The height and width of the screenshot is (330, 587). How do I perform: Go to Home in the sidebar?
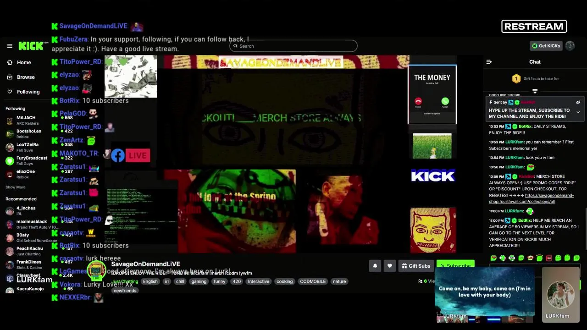(24, 62)
